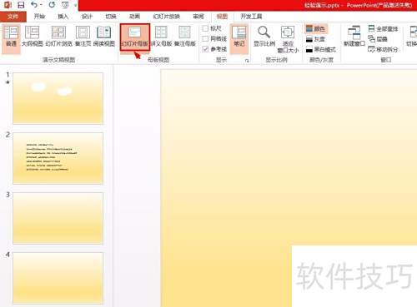Enable the 网格线 (Gridlines) checkbox
This screenshot has height=307, width=417.
point(205,38)
